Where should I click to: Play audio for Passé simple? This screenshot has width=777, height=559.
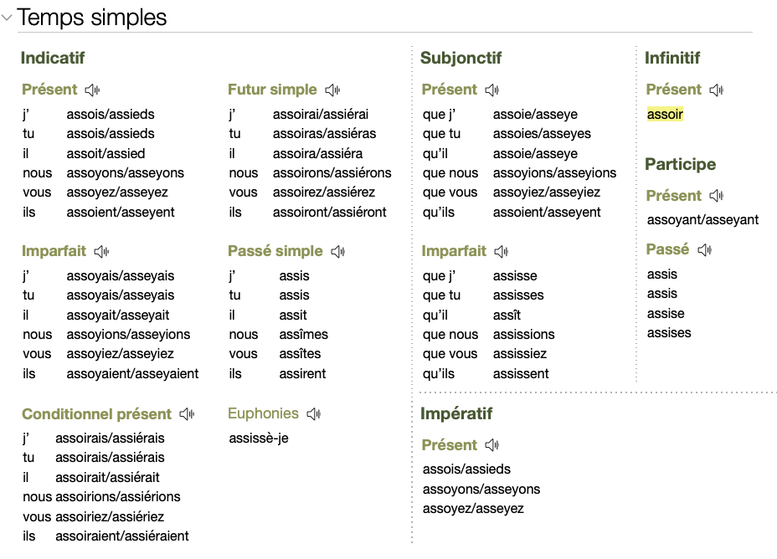pyautogui.click(x=337, y=252)
